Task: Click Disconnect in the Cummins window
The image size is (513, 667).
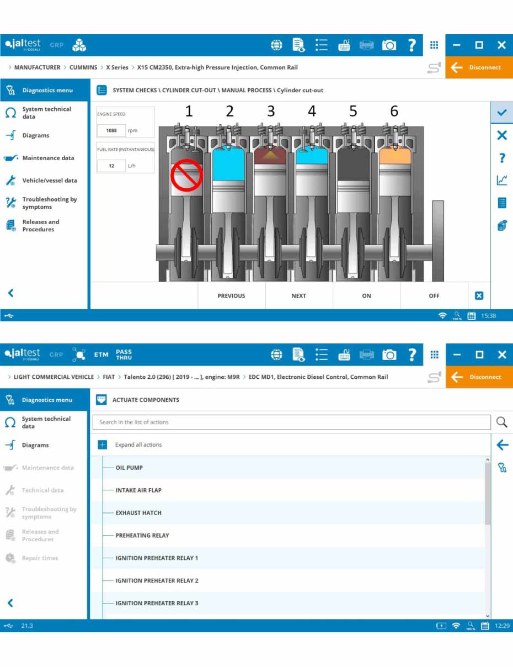Action: [479, 67]
